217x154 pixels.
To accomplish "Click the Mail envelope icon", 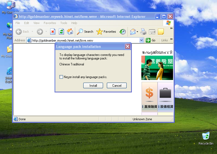I will coord(133,32).
